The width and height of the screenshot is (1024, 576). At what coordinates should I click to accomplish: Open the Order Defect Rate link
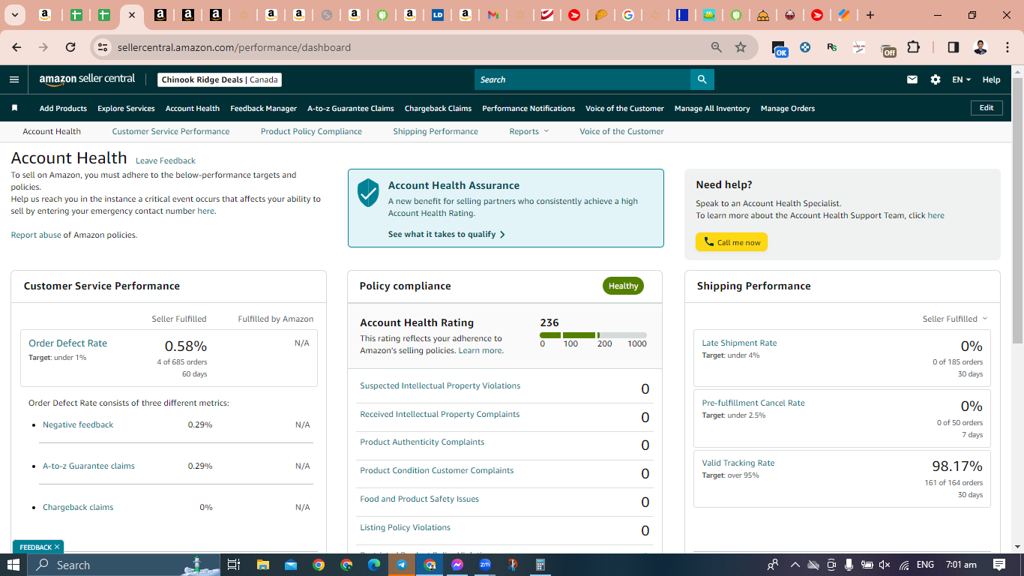(67, 343)
